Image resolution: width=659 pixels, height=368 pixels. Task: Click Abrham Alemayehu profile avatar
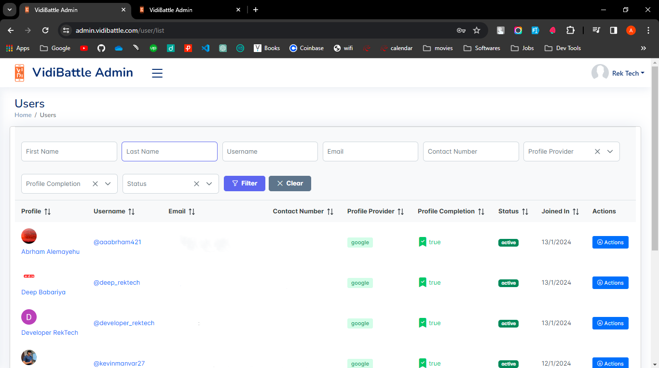29,236
